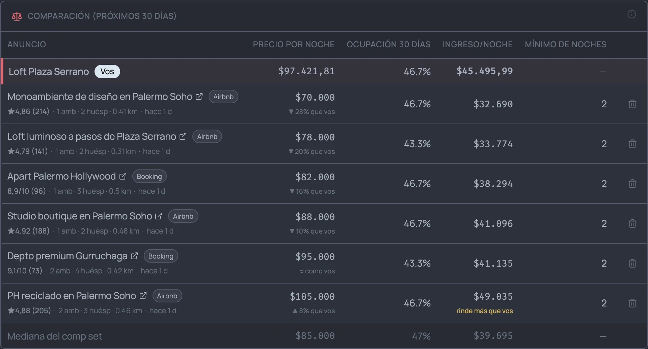
Task: Open the Apart Palermo Hollywood listing title
Action: coord(61,177)
